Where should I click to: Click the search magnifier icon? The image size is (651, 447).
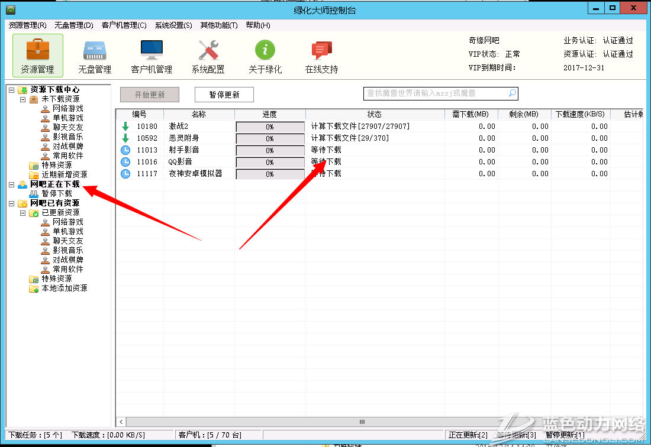[513, 93]
